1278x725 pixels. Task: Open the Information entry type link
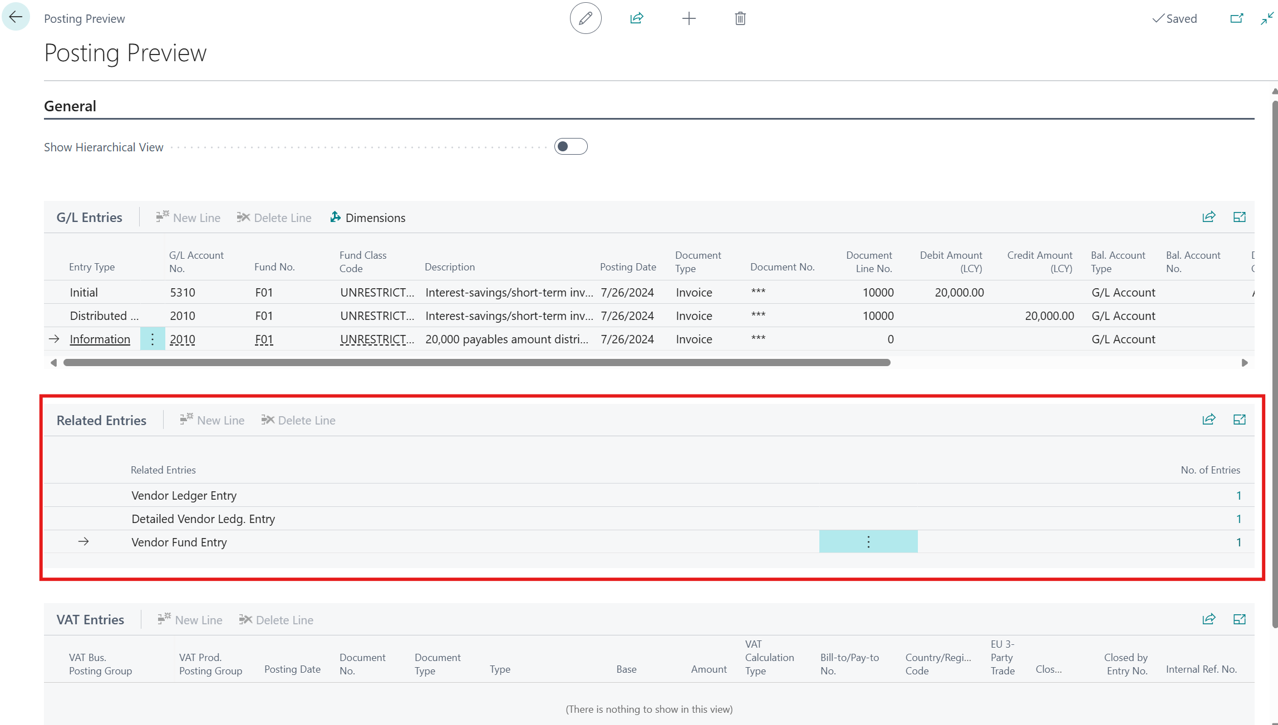coord(100,339)
